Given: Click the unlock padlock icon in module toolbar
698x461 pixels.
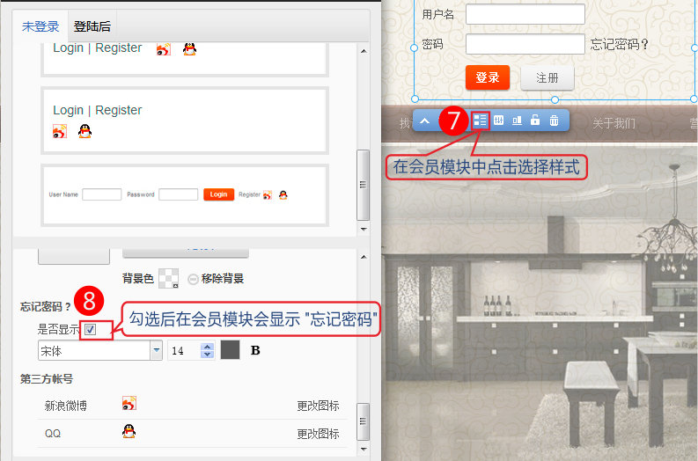Looking at the screenshot, I should coord(535,121).
